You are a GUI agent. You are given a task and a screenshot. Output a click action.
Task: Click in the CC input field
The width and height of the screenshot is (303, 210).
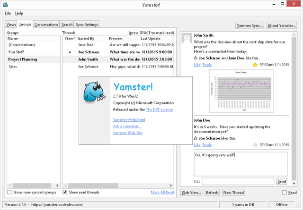click(238, 182)
